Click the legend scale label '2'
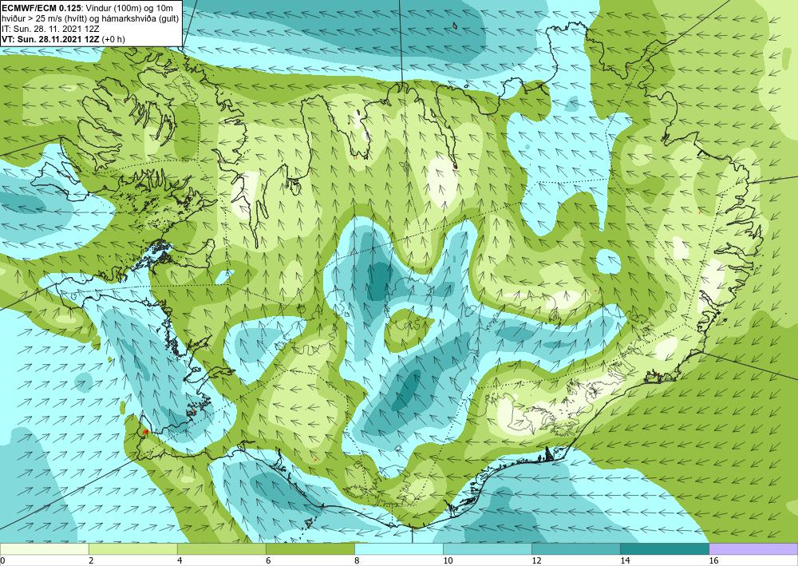 tap(91, 560)
